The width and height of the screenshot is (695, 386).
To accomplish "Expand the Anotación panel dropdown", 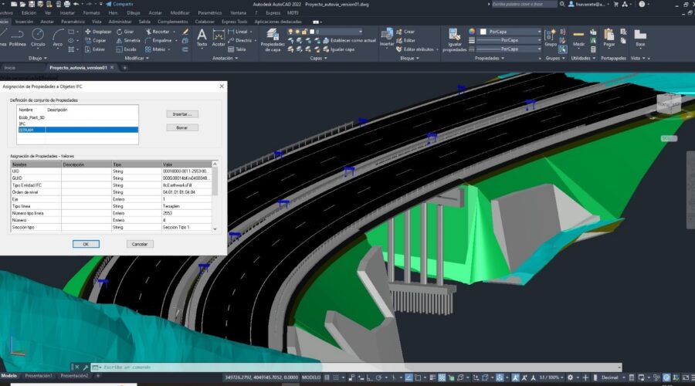I will coord(225,58).
